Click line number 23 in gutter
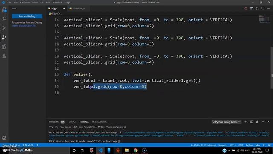Image resolution: width=273 pixels, height=154 pixels. (x=57, y=74)
